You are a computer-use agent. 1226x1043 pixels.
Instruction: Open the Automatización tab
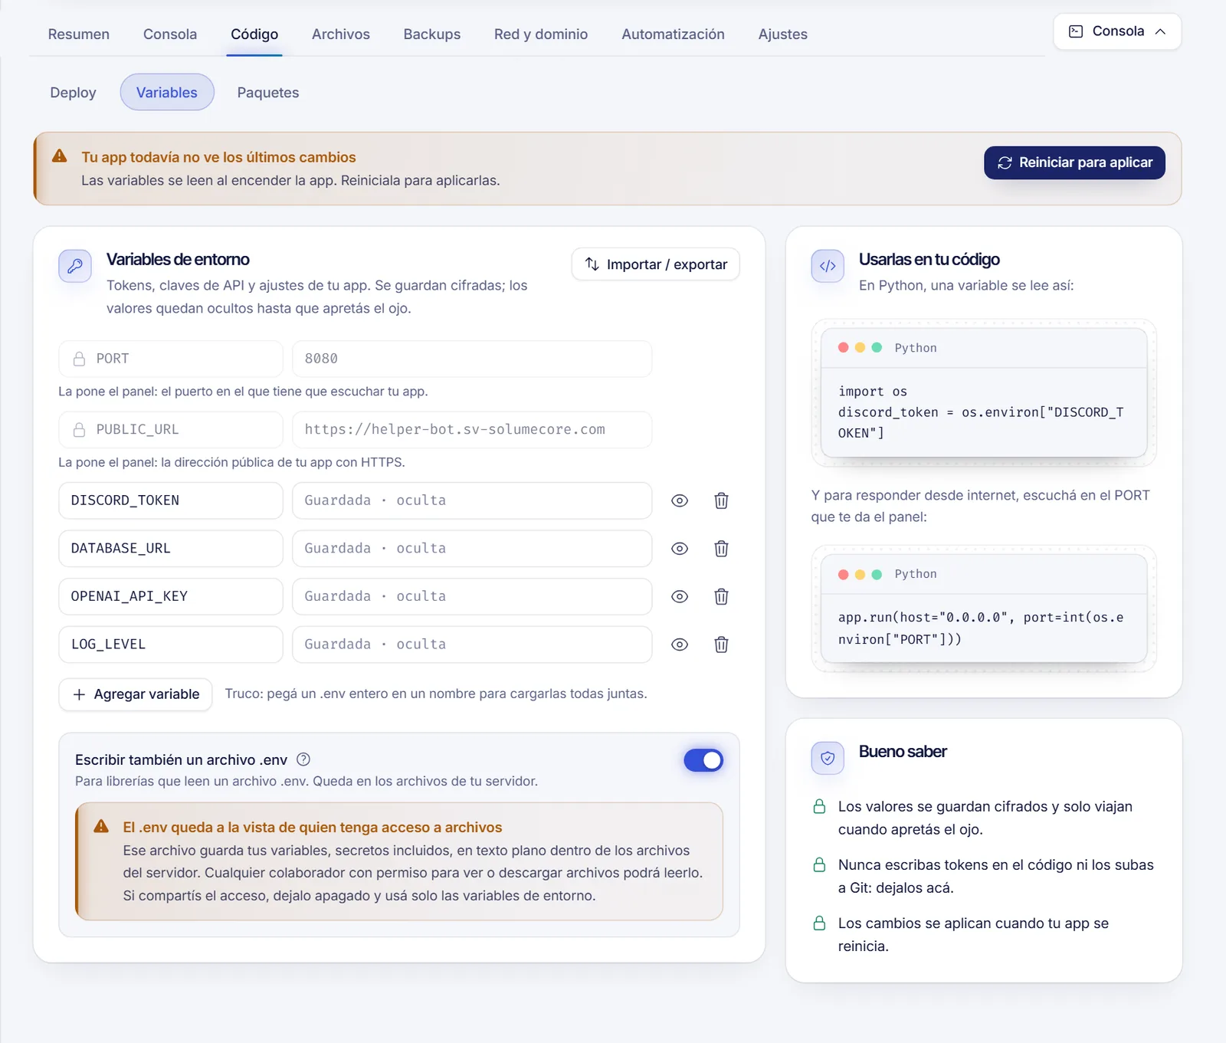coord(673,34)
